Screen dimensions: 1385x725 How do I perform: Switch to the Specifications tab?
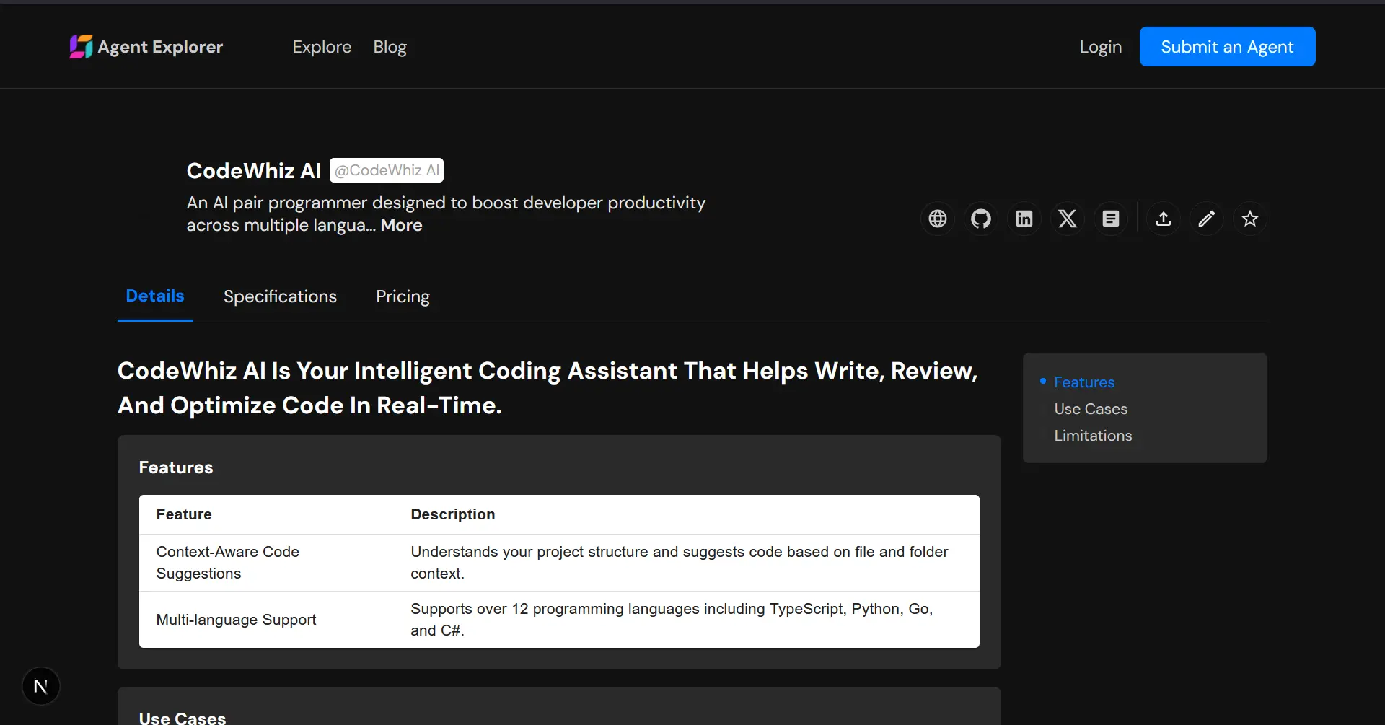[280, 296]
